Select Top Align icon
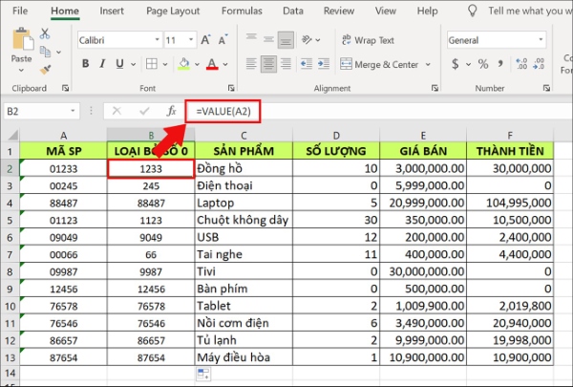Viewport: 573px width, 387px height. pos(251,39)
